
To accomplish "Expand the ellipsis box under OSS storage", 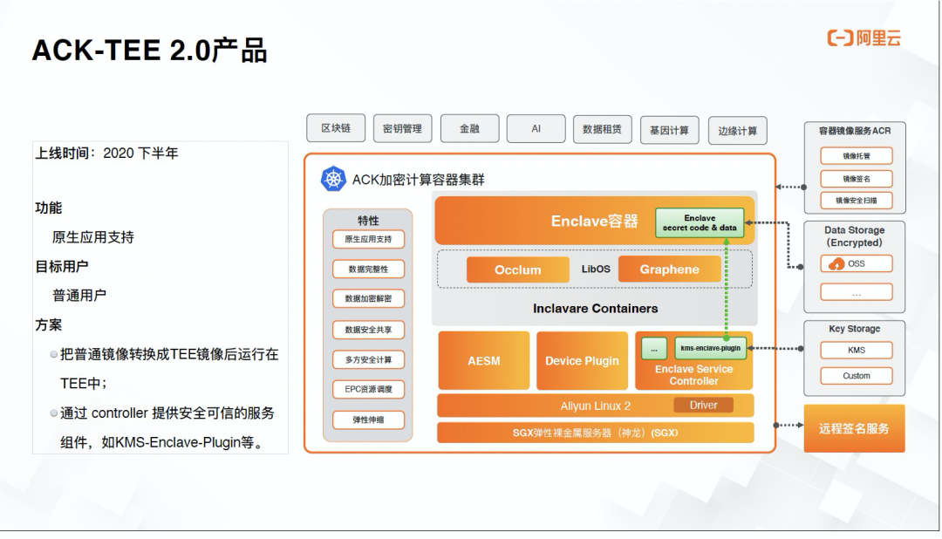I will click(854, 291).
